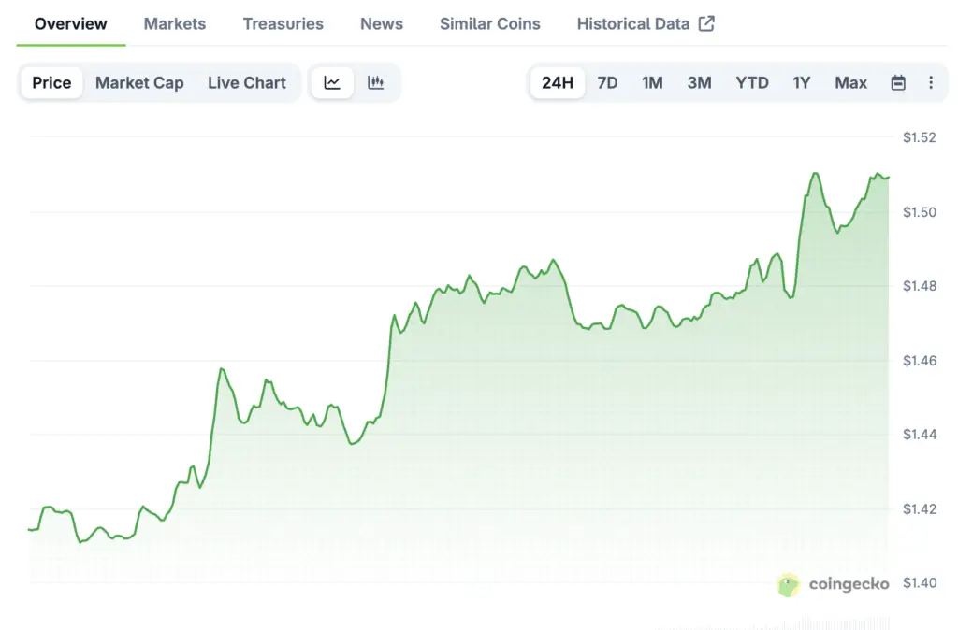This screenshot has height=630, width=958.
Task: Open the three-dot chart options menu
Action: tap(931, 82)
